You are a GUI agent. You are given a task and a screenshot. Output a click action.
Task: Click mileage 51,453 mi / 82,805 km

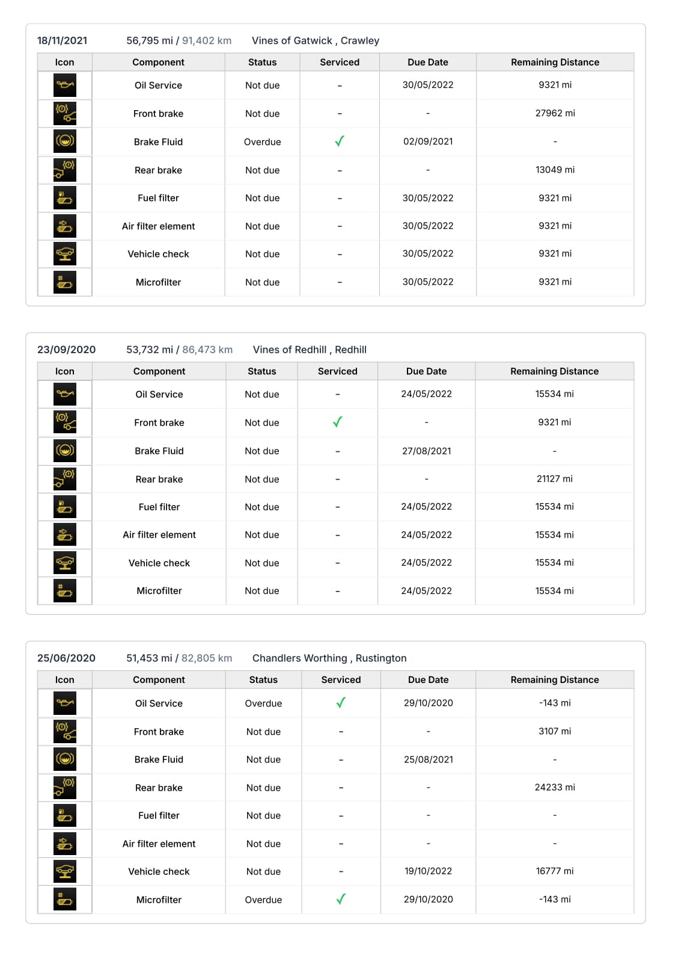[x=179, y=658]
